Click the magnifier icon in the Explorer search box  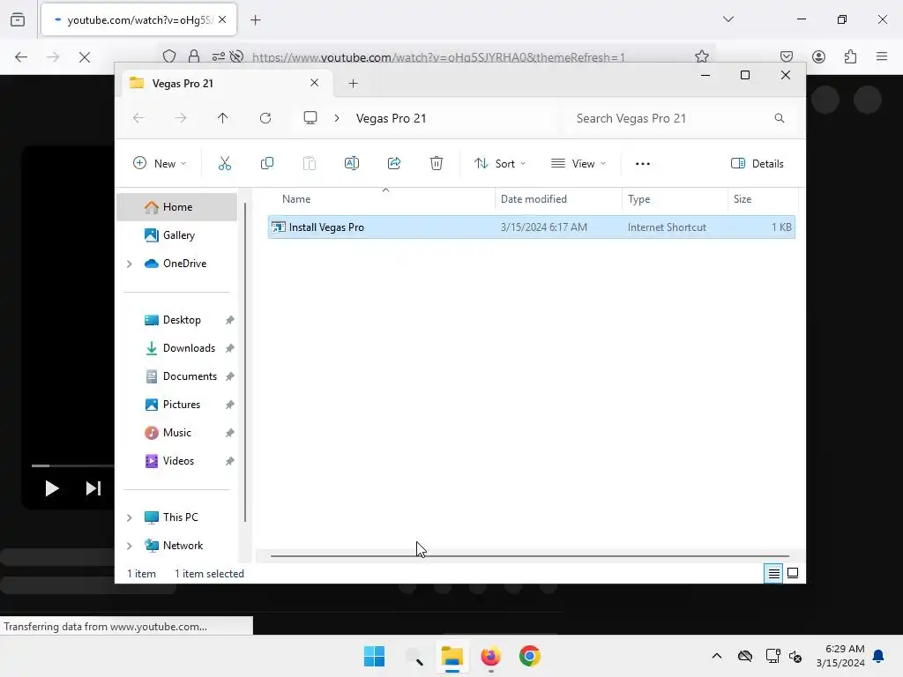[780, 118]
